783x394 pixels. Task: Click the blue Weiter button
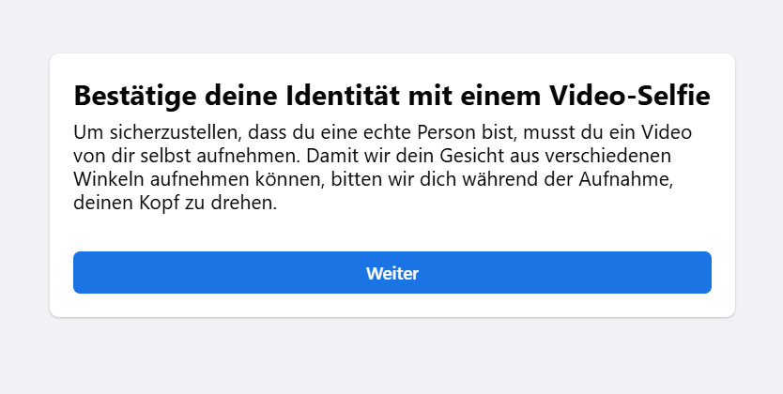coord(392,272)
